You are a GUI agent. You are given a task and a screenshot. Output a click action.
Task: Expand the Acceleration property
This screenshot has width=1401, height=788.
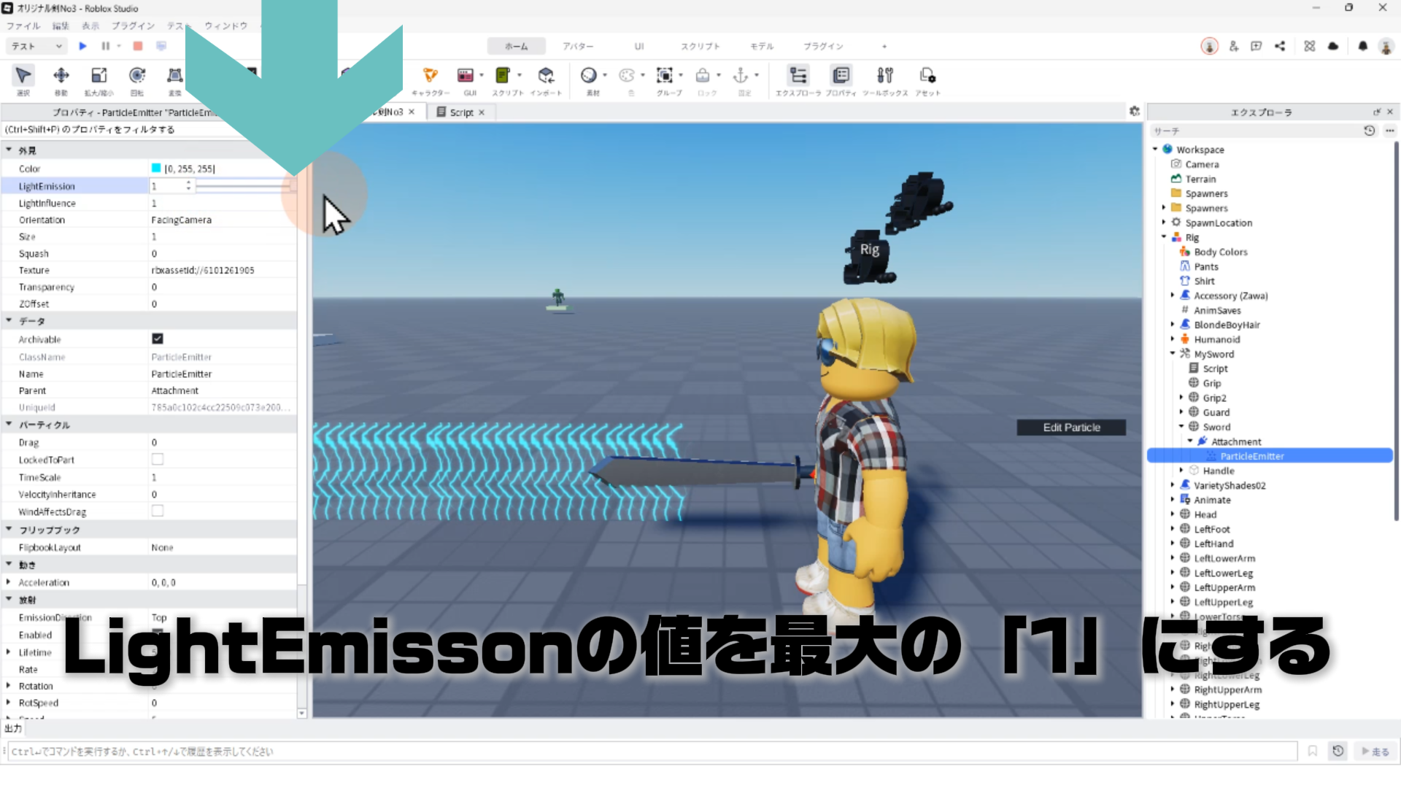tap(8, 582)
